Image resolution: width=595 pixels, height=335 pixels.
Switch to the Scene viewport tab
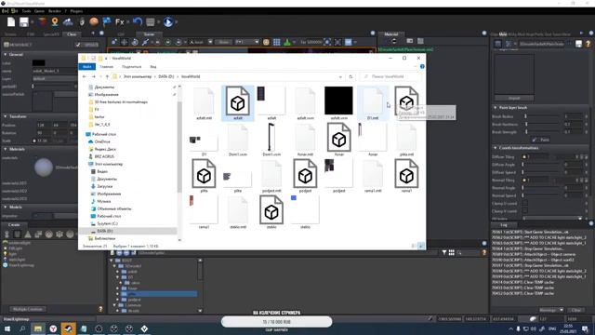click(x=149, y=34)
